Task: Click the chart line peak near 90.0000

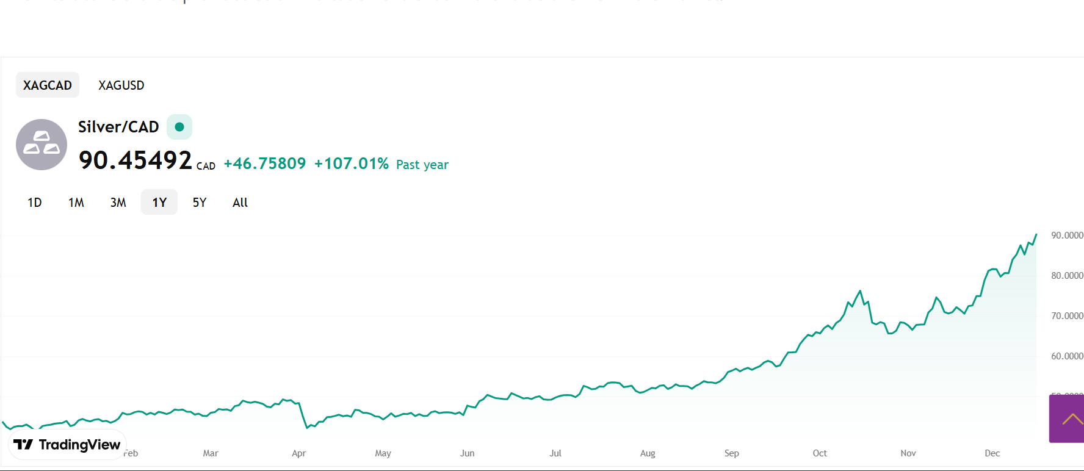Action: point(1036,235)
